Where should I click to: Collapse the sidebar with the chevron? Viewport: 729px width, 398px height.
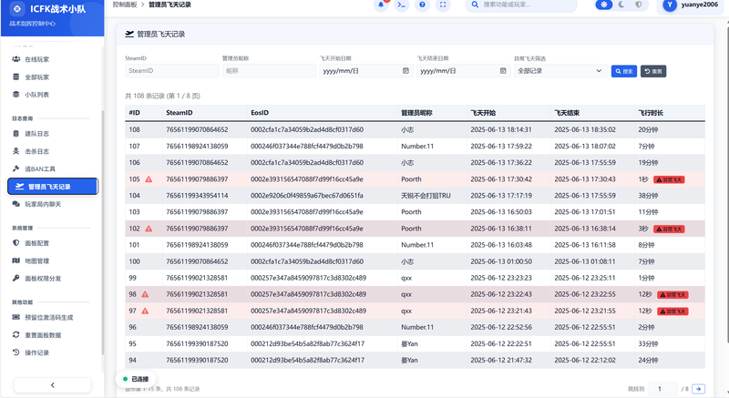(53, 384)
